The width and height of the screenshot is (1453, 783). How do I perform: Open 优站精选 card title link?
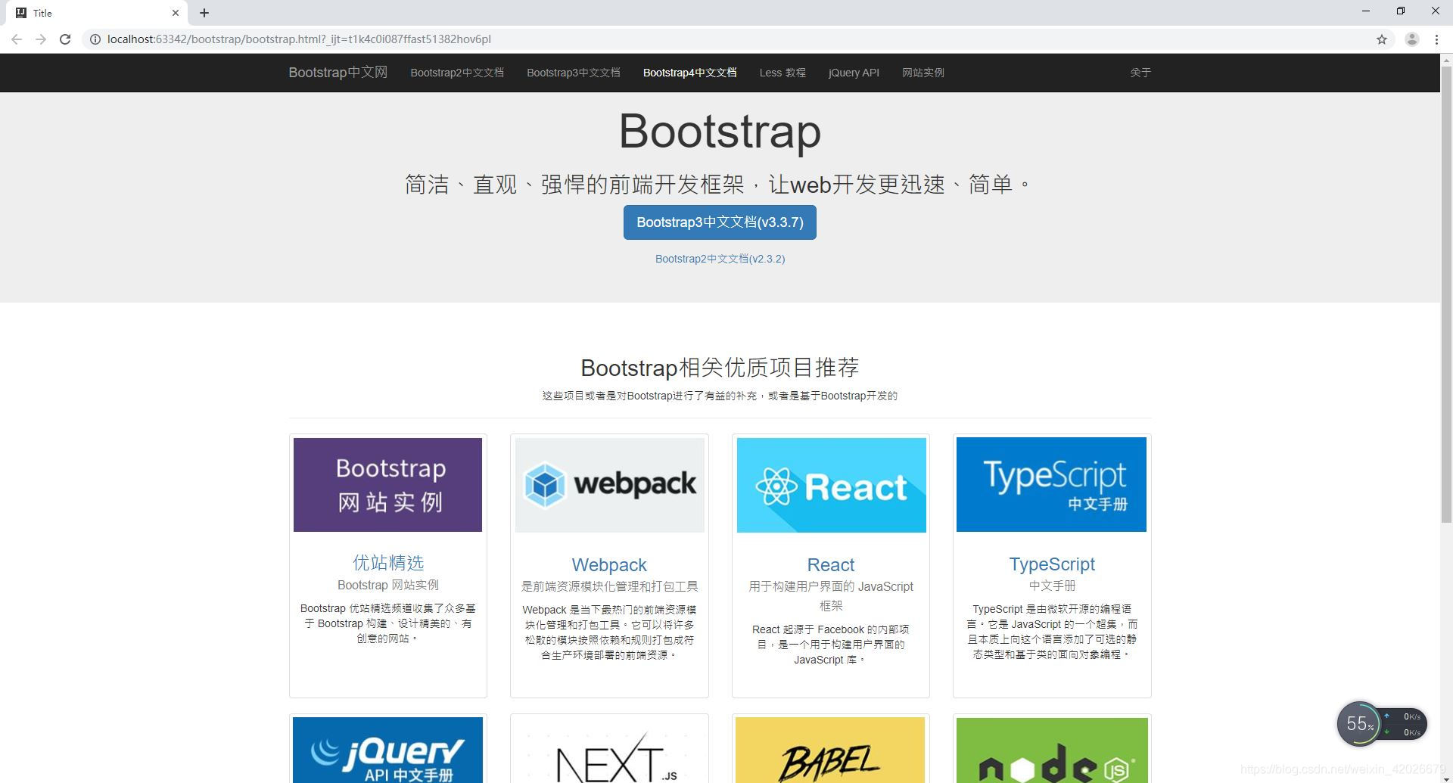click(x=388, y=563)
